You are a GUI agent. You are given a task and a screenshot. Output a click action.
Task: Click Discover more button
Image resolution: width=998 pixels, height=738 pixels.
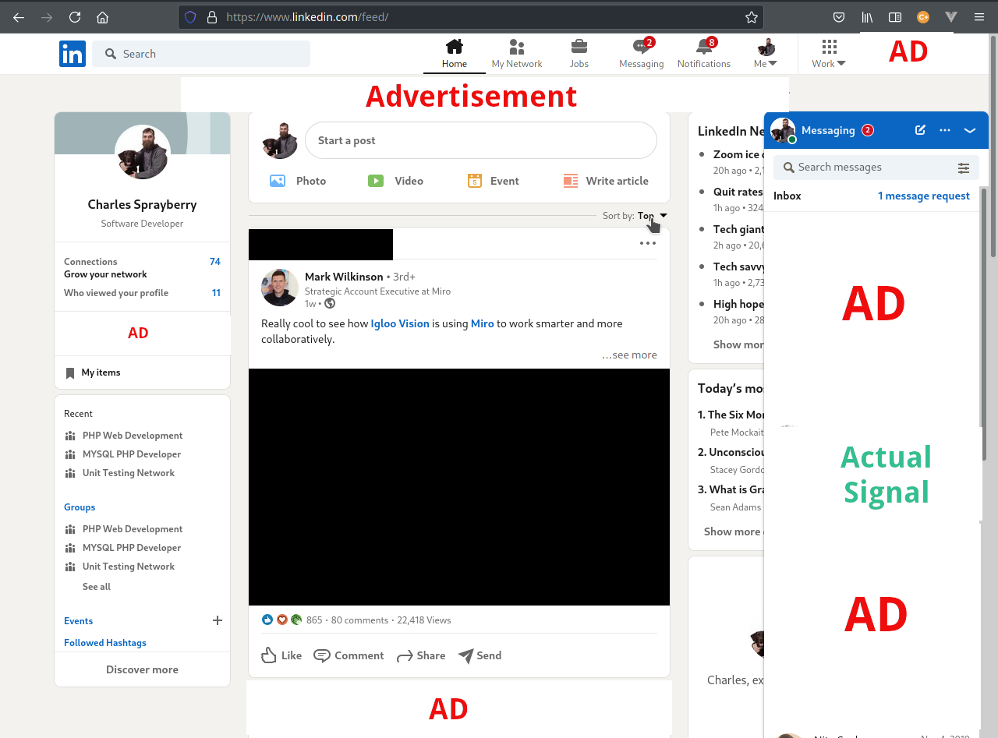pos(142,669)
